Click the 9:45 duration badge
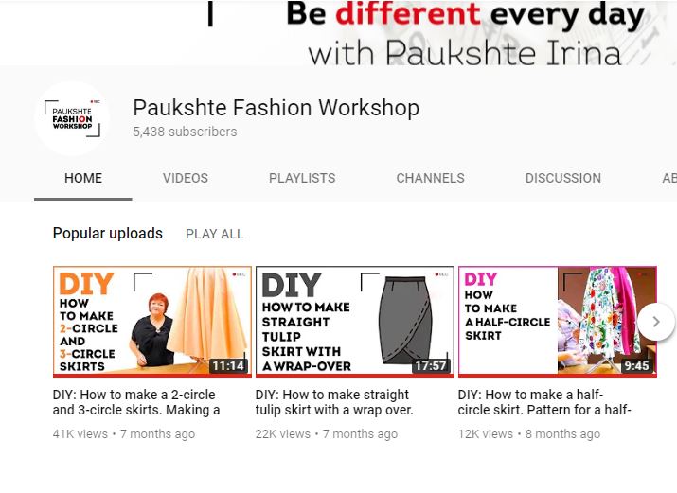The width and height of the screenshot is (677, 493). click(x=636, y=365)
